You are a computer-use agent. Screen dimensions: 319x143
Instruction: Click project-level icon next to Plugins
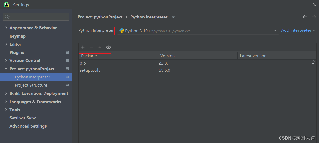pyautogui.click(x=67, y=52)
